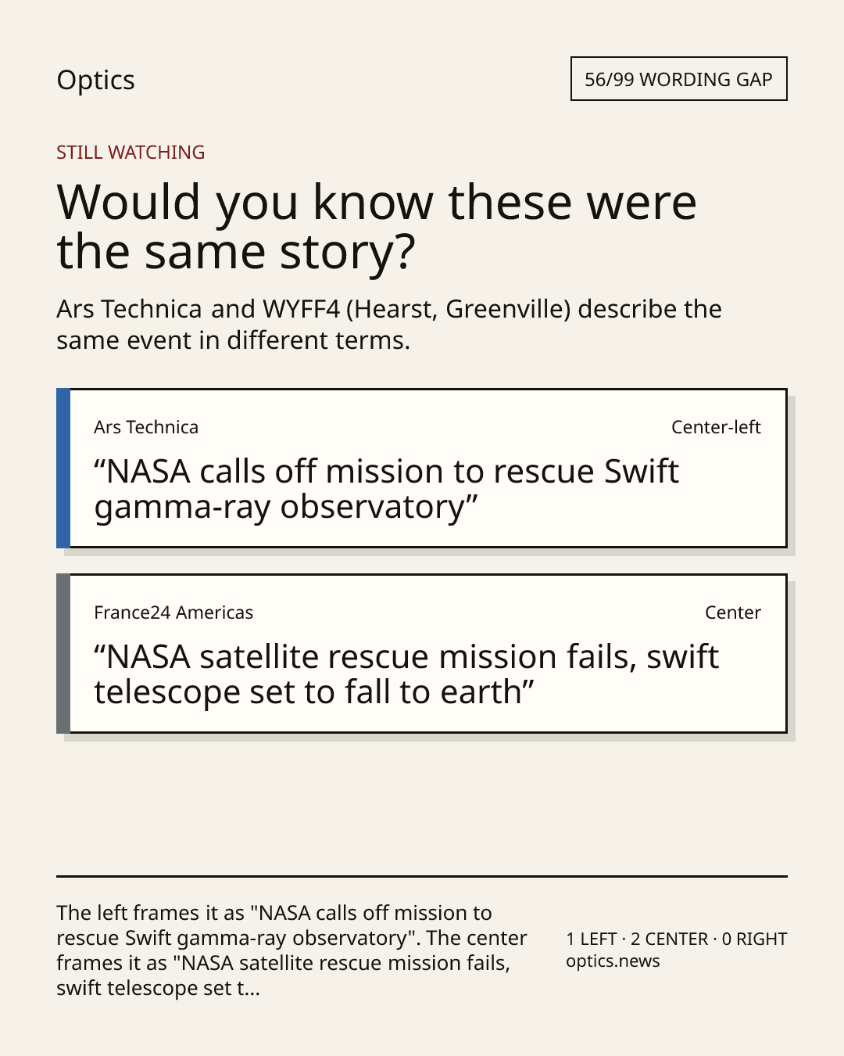Open the 56/99 WORDING GAP badge

pyautogui.click(x=678, y=79)
